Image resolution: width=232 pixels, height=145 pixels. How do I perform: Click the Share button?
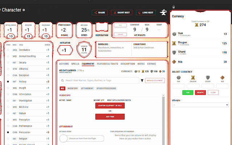tap(100, 13)
